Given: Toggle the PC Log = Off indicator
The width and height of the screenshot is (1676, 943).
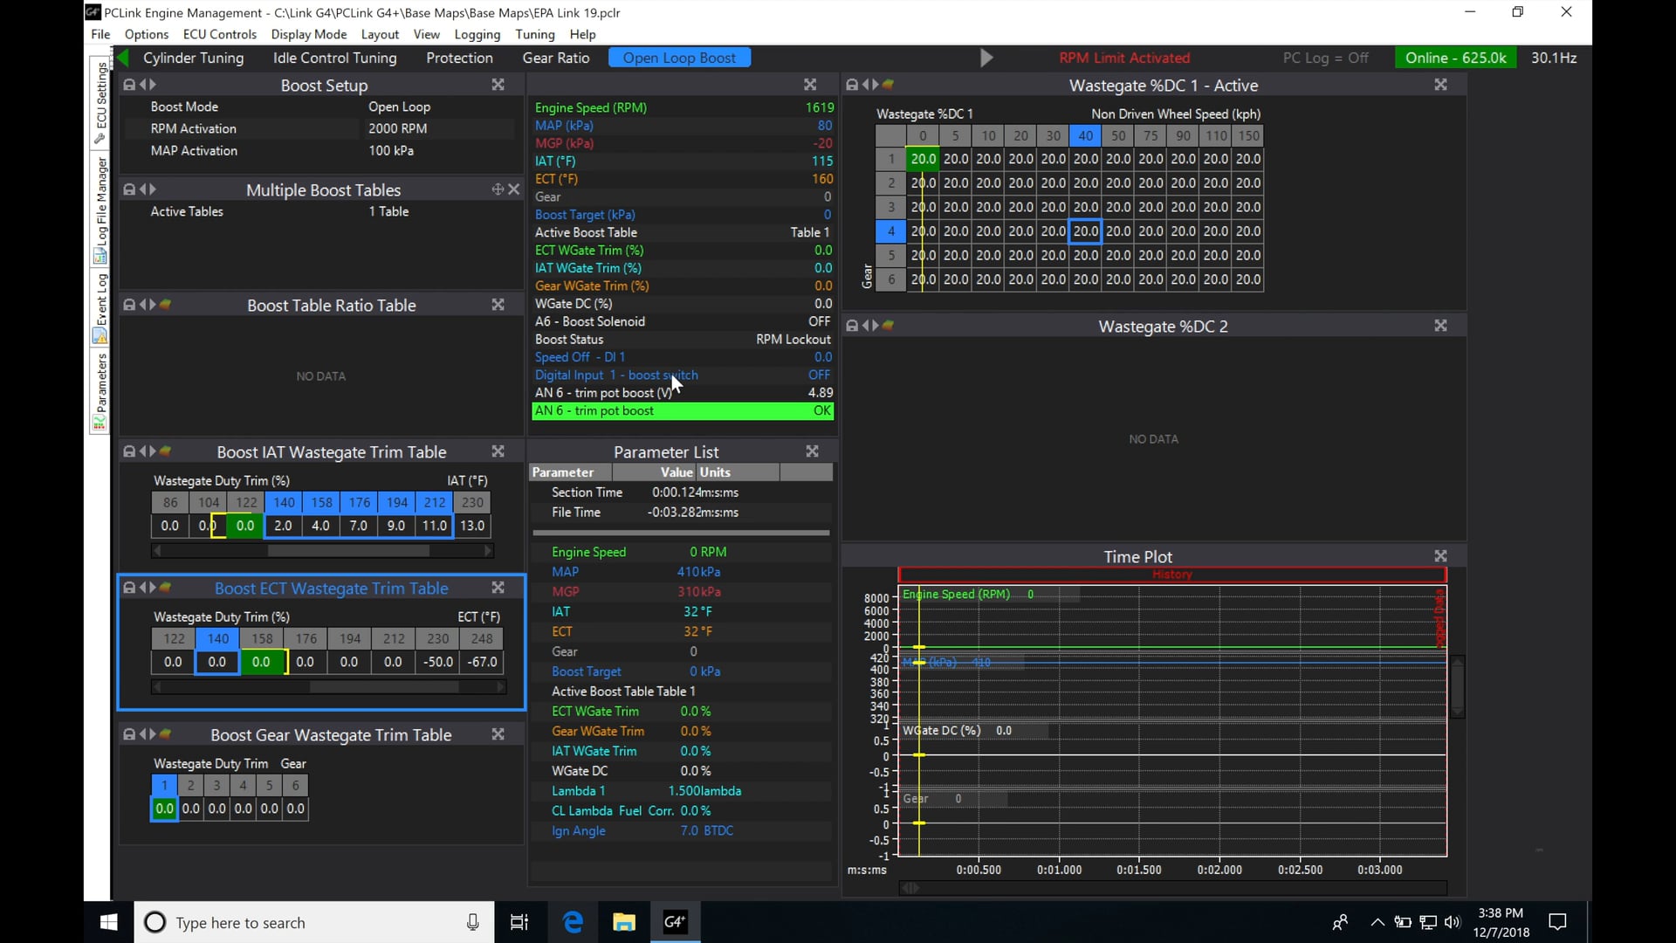Looking at the screenshot, I should click(1324, 58).
